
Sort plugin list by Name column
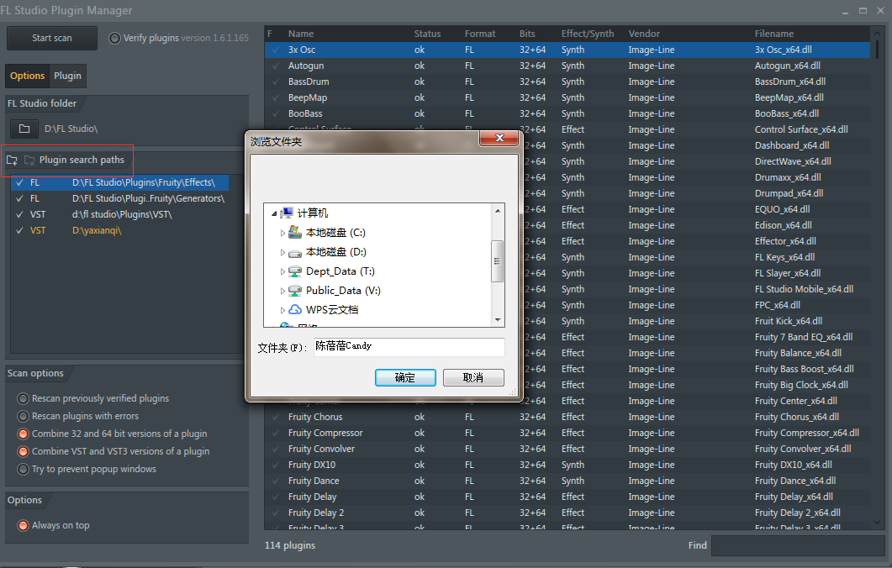pos(301,34)
